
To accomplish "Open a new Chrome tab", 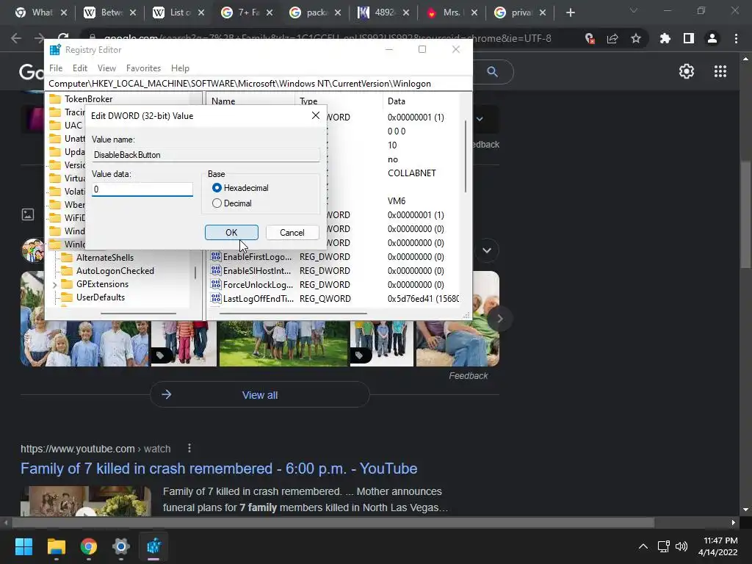I will point(570,13).
